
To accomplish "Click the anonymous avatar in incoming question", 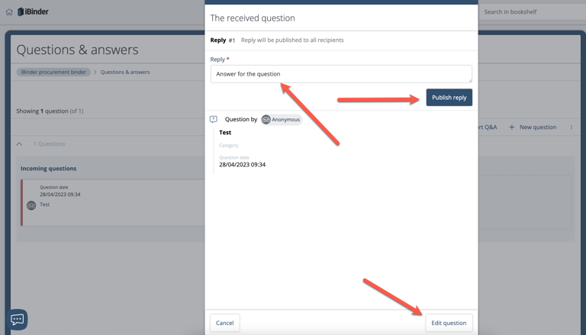I will pos(31,205).
